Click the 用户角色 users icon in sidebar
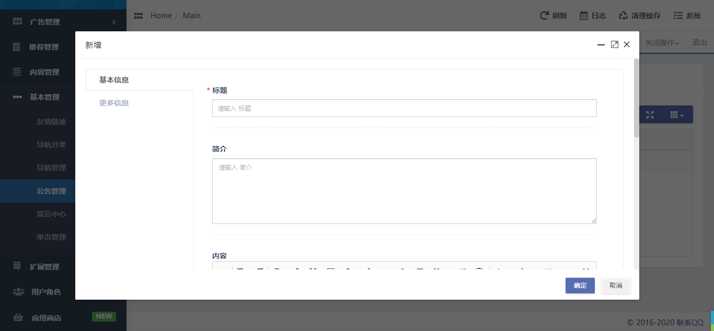714x331 pixels. [x=18, y=292]
